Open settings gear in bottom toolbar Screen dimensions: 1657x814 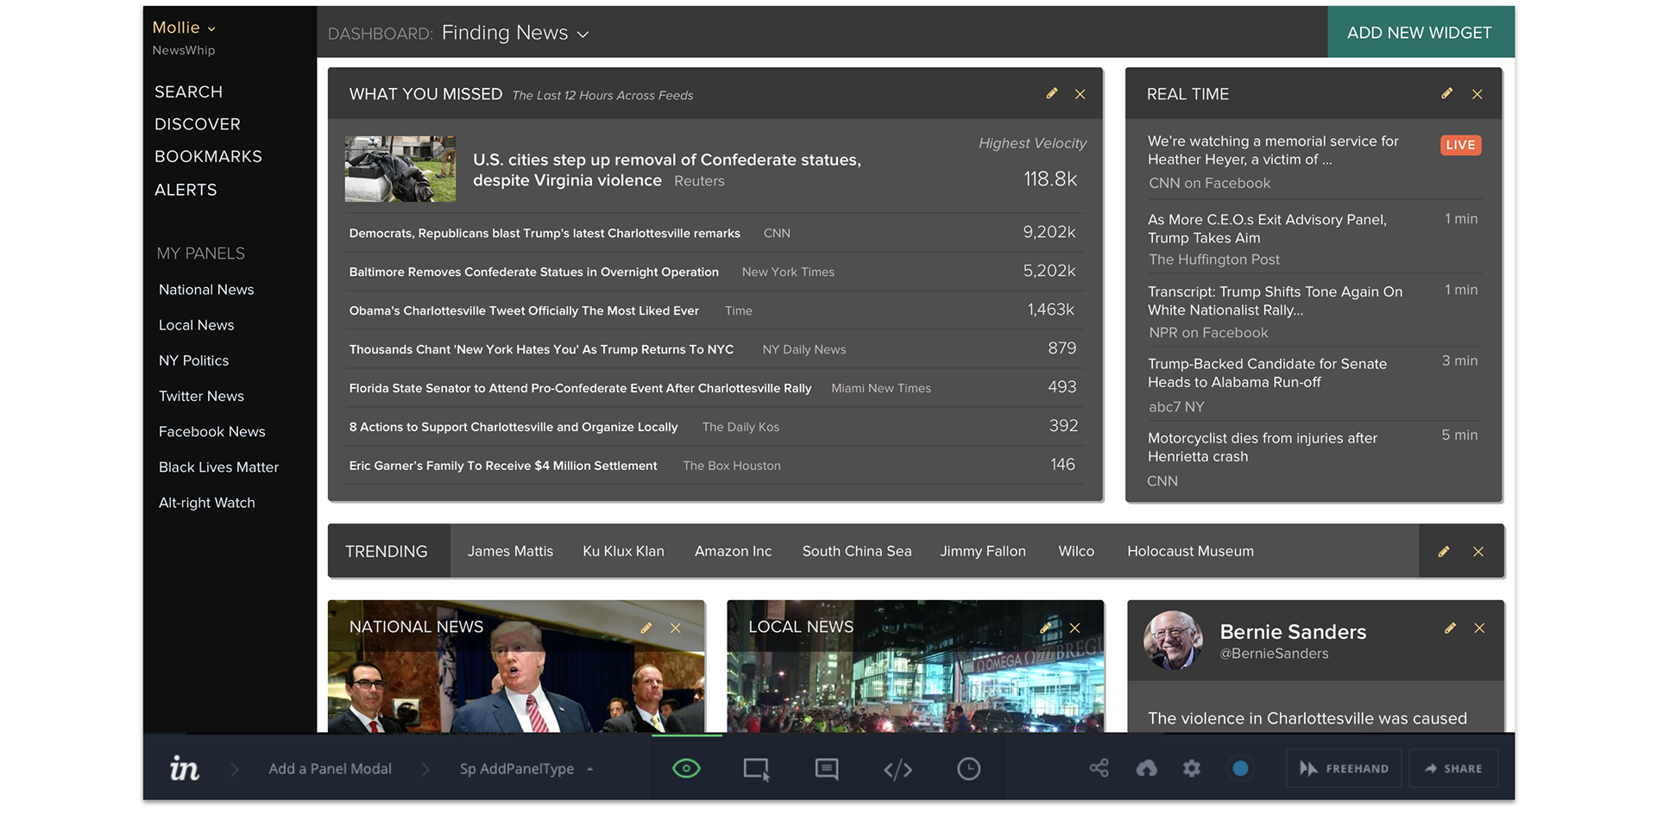(x=1192, y=767)
